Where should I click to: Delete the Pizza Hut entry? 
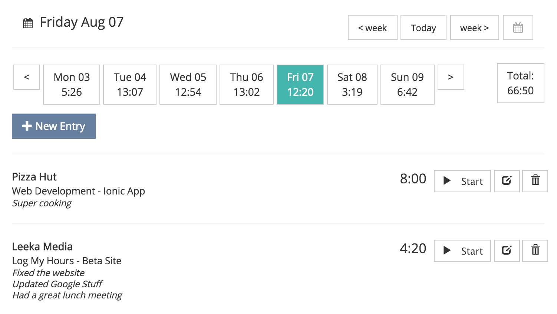pos(535,181)
